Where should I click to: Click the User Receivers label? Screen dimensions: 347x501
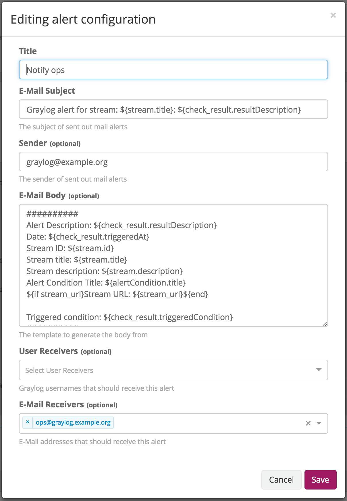pyautogui.click(x=48, y=351)
